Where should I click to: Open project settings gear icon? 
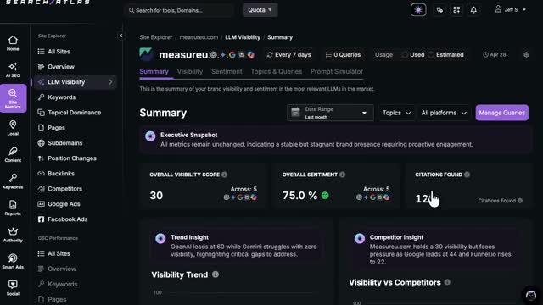coord(526,54)
